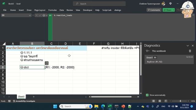Click Python object icon in cell B4

click(x=22, y=60)
